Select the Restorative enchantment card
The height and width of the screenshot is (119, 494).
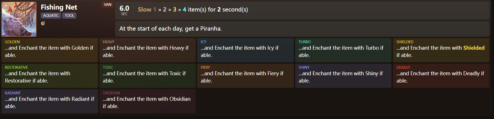pyautogui.click(x=50, y=76)
